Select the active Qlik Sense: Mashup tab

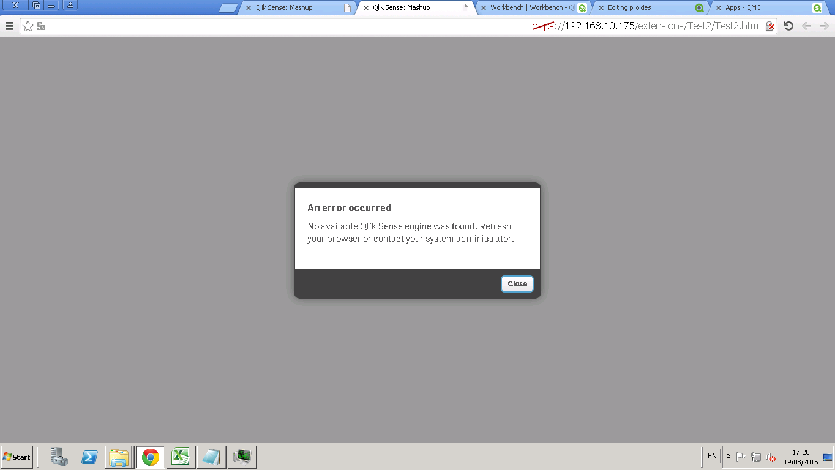point(415,7)
